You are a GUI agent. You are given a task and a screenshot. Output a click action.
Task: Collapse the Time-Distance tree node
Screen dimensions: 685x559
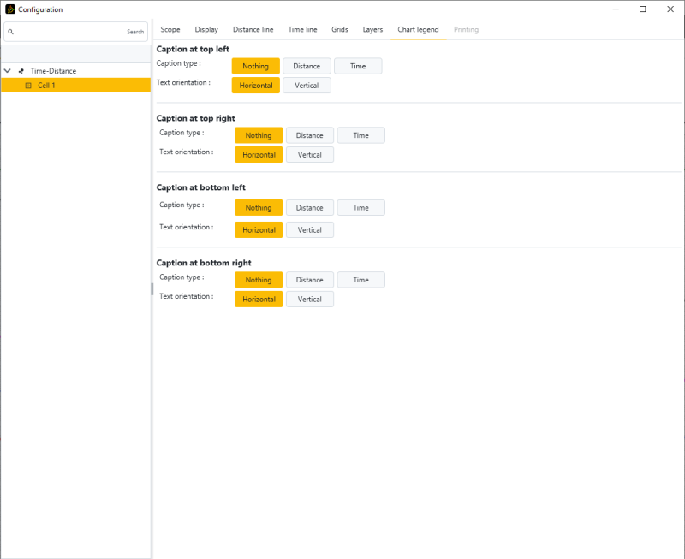click(x=8, y=71)
